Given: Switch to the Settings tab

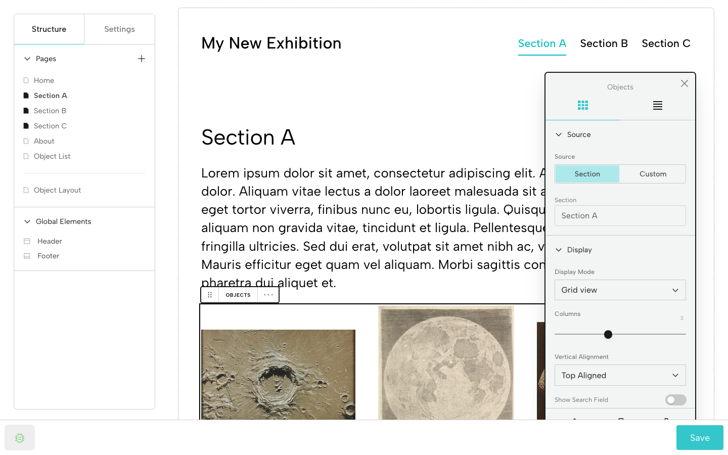Looking at the screenshot, I should click(x=119, y=29).
